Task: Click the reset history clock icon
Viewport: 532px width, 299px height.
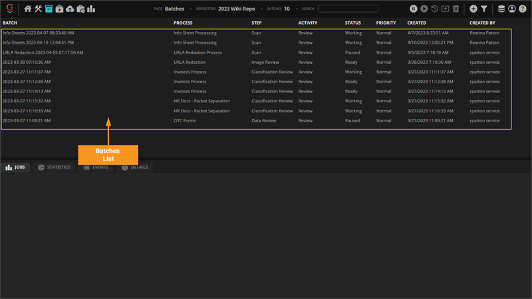Action: 435,9
